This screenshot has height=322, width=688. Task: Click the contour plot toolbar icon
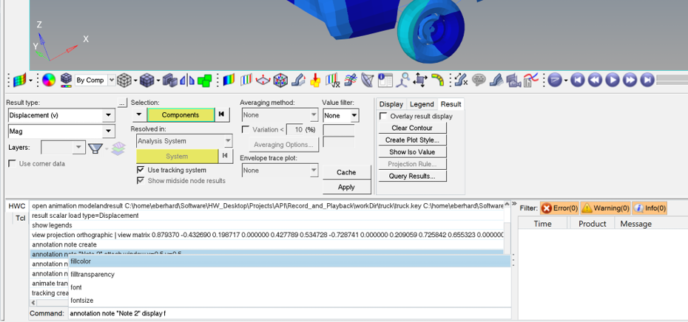(x=19, y=80)
